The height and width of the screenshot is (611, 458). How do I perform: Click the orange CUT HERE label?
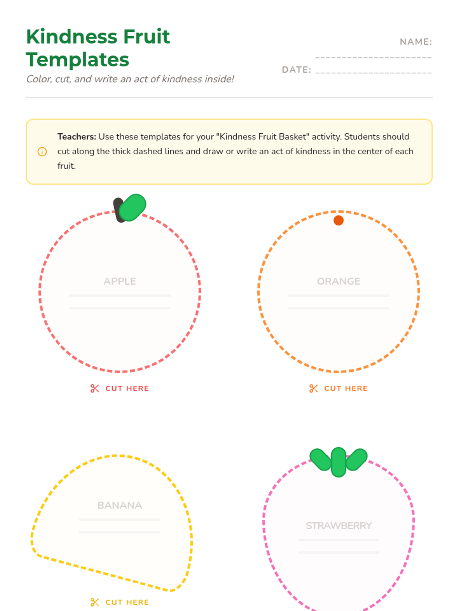346,388
